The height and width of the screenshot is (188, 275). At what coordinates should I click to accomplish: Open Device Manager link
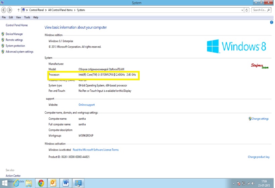pyautogui.click(x=14, y=34)
